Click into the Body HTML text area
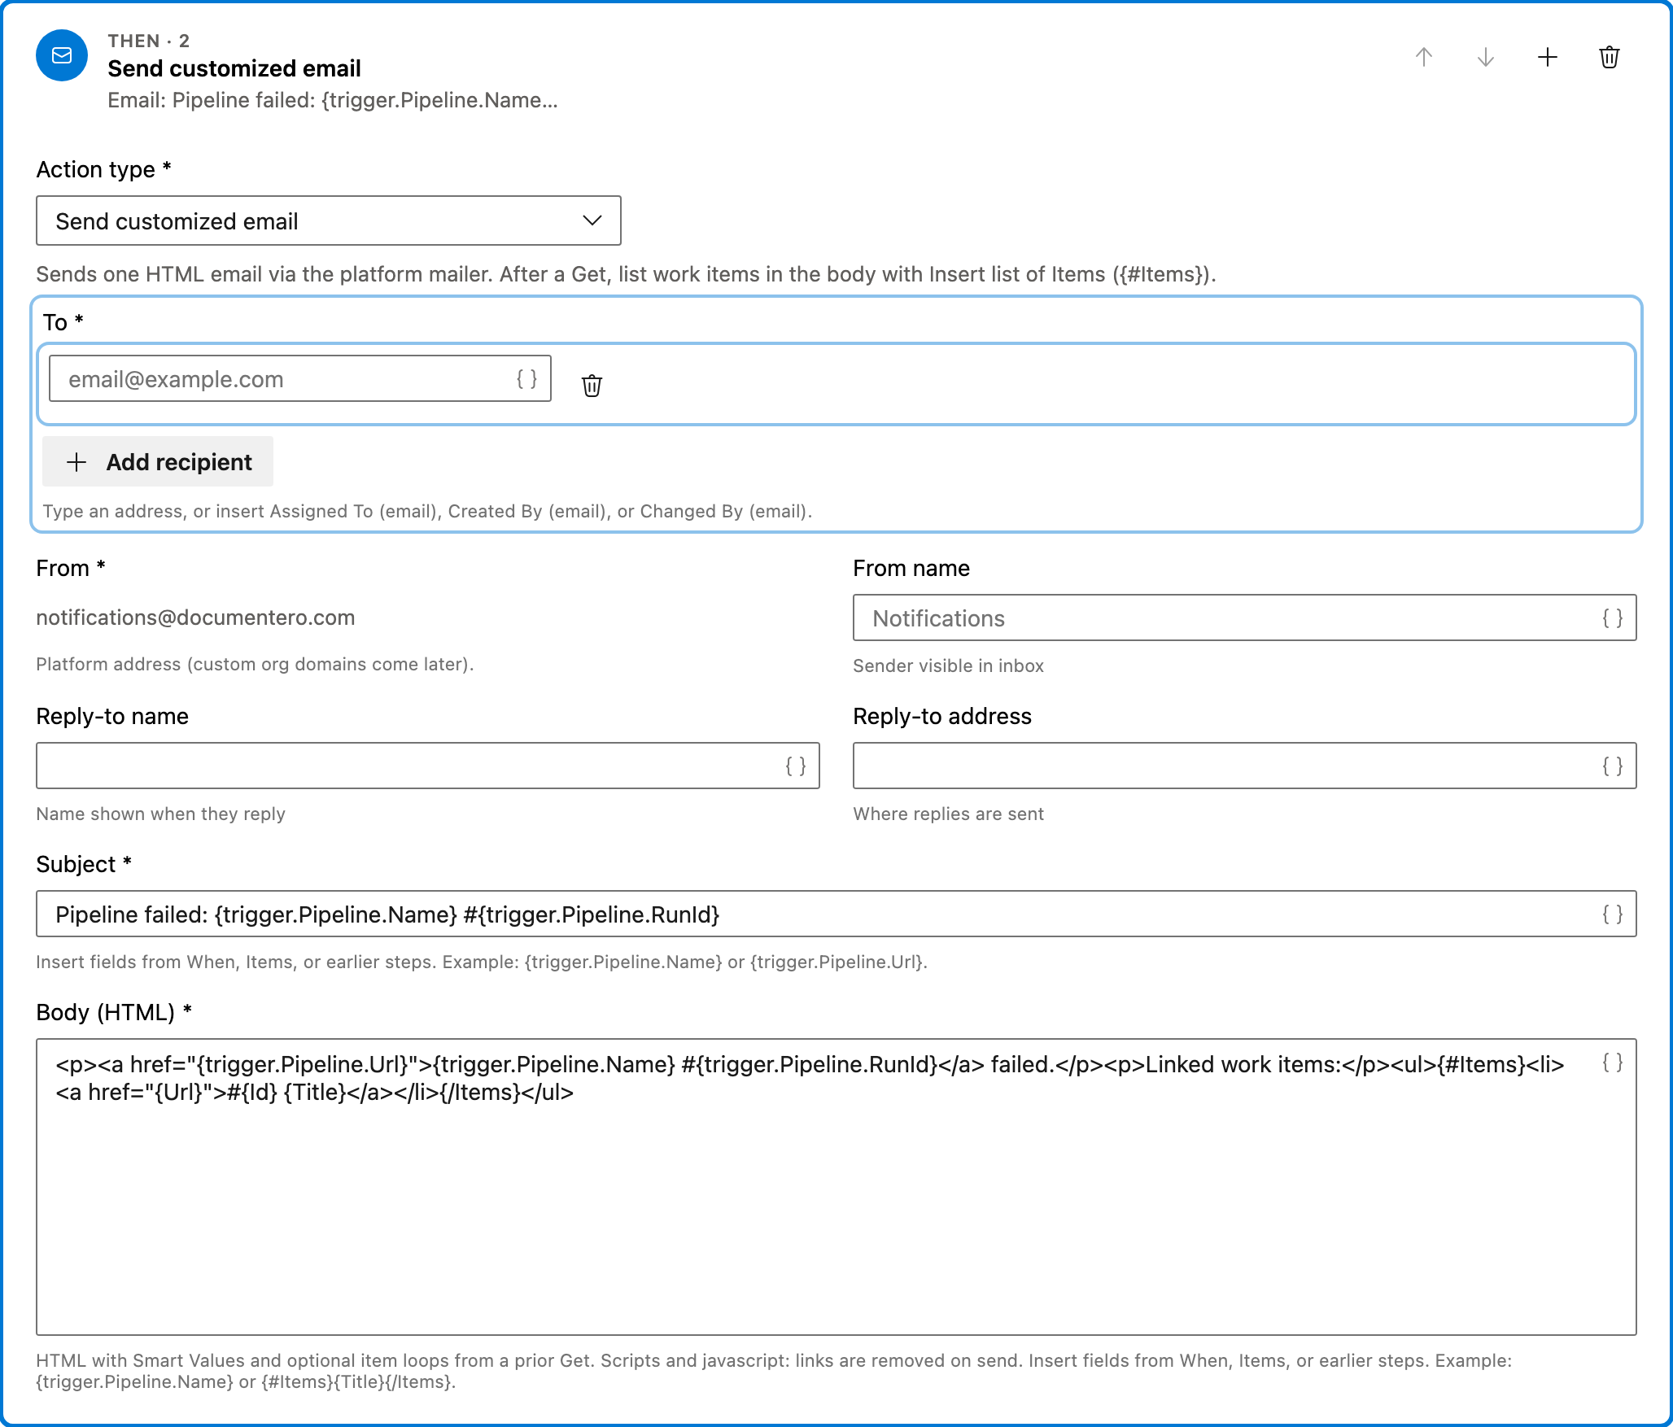 click(836, 1187)
